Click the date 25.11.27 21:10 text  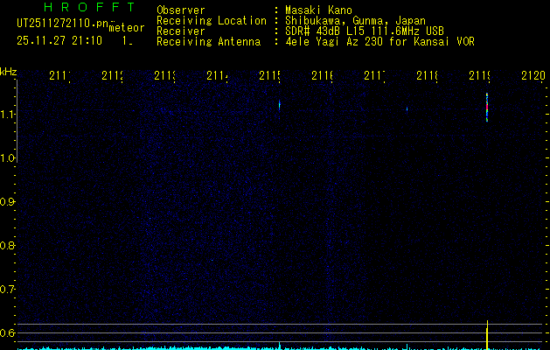59,40
